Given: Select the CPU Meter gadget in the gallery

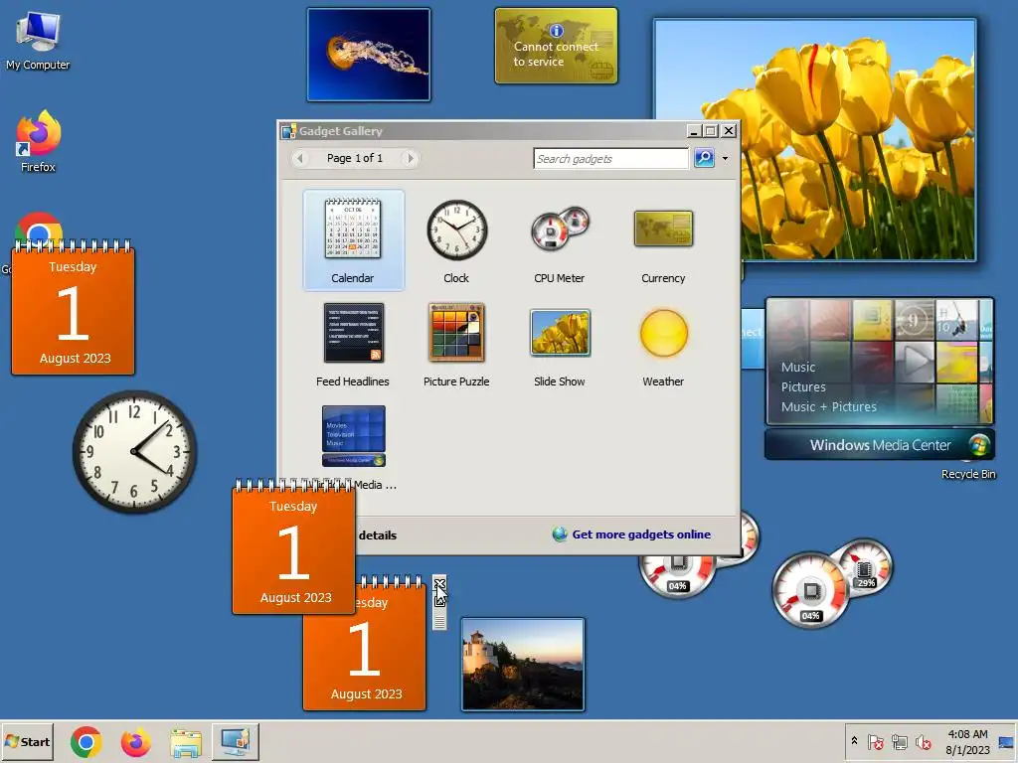Looking at the screenshot, I should (559, 240).
